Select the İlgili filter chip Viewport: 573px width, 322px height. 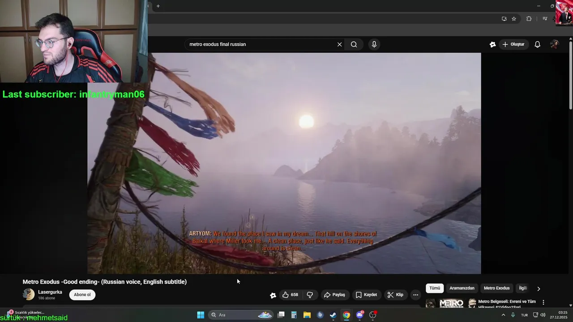pos(523,288)
